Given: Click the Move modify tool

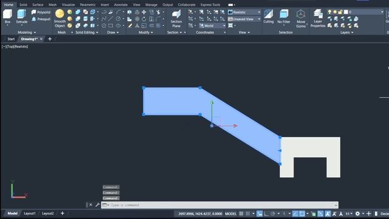Looking at the screenshot, I should coord(144,12).
